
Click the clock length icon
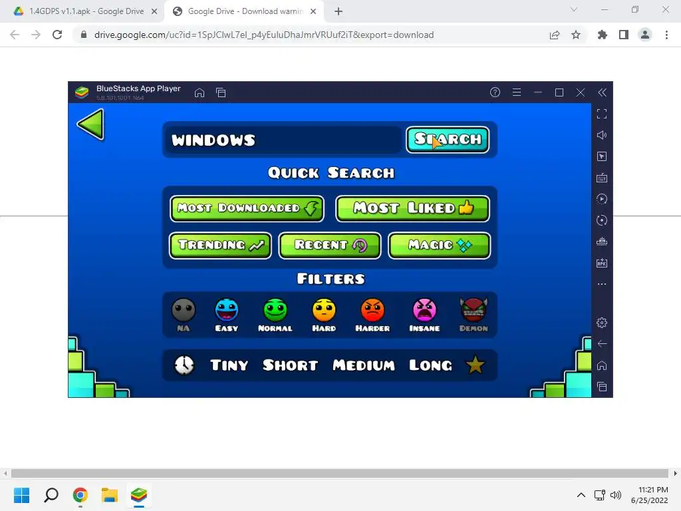184,365
